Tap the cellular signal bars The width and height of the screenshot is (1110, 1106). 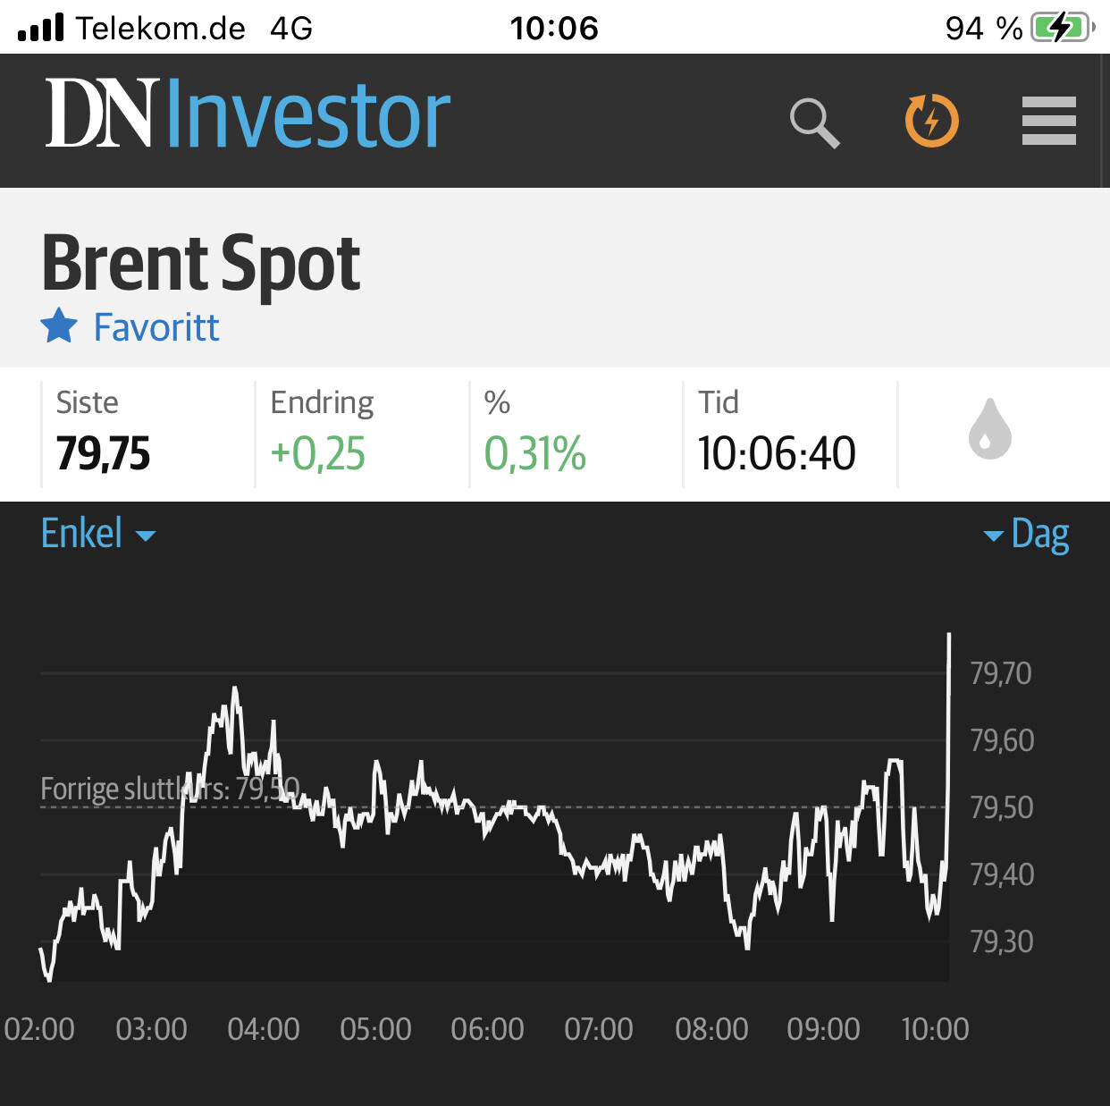pos(40,27)
